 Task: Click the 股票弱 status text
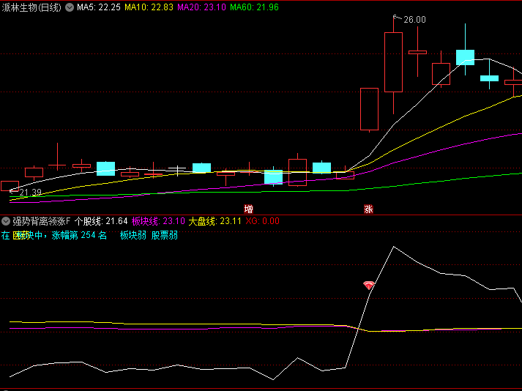click(x=164, y=236)
